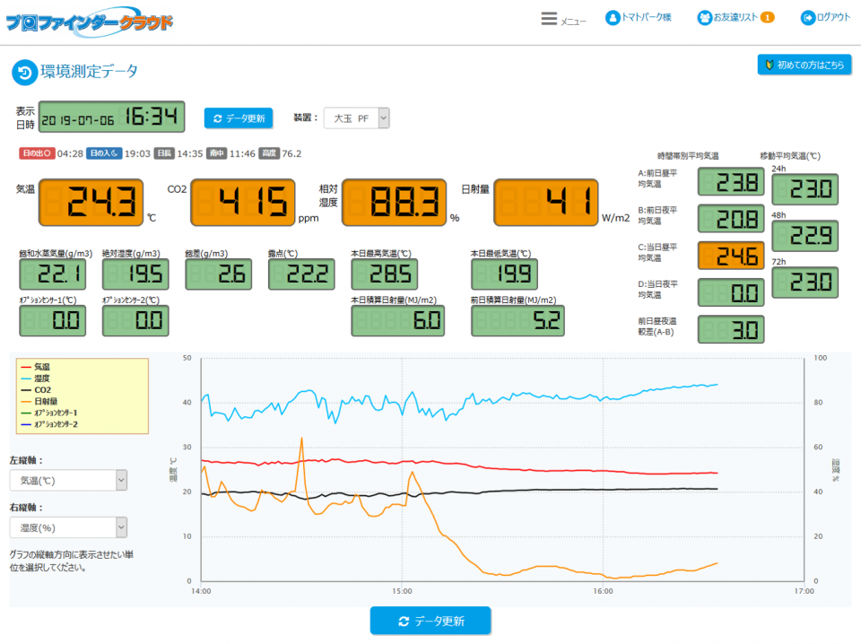Click the ログアウト arrow icon
Viewport: 861px width, 644px height.
point(807,17)
